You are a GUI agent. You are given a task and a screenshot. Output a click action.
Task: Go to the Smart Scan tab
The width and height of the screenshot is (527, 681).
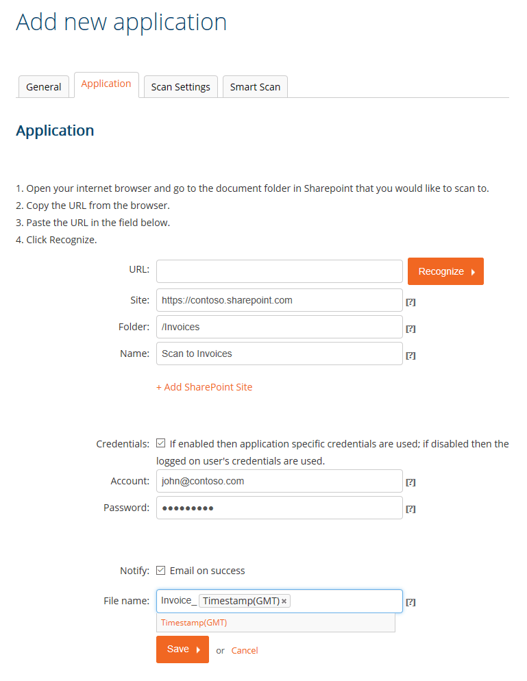point(255,87)
